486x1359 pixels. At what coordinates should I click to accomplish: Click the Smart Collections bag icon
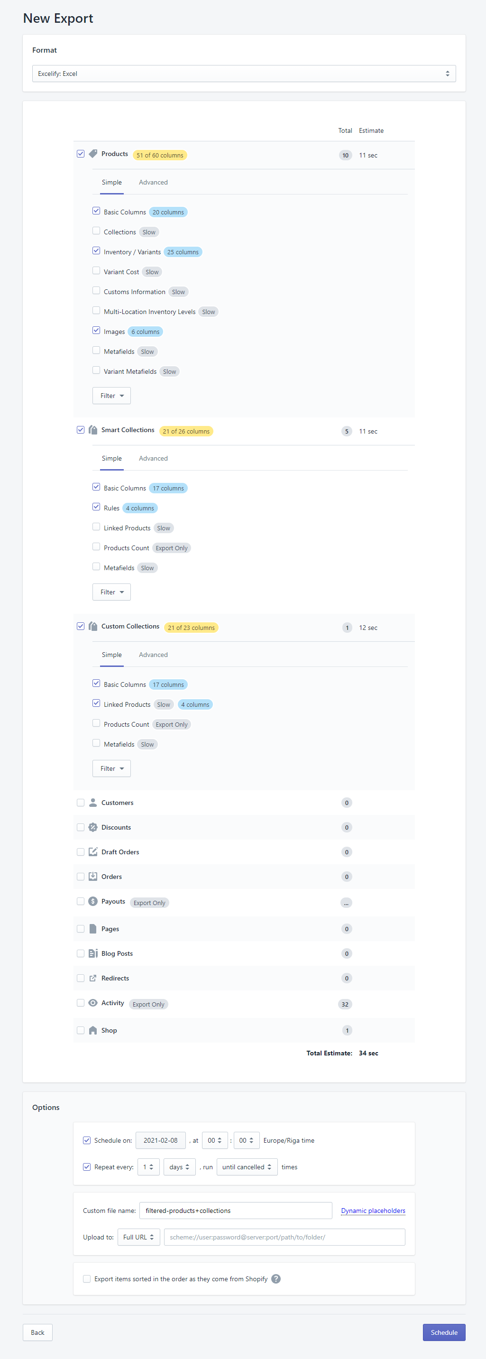click(93, 430)
